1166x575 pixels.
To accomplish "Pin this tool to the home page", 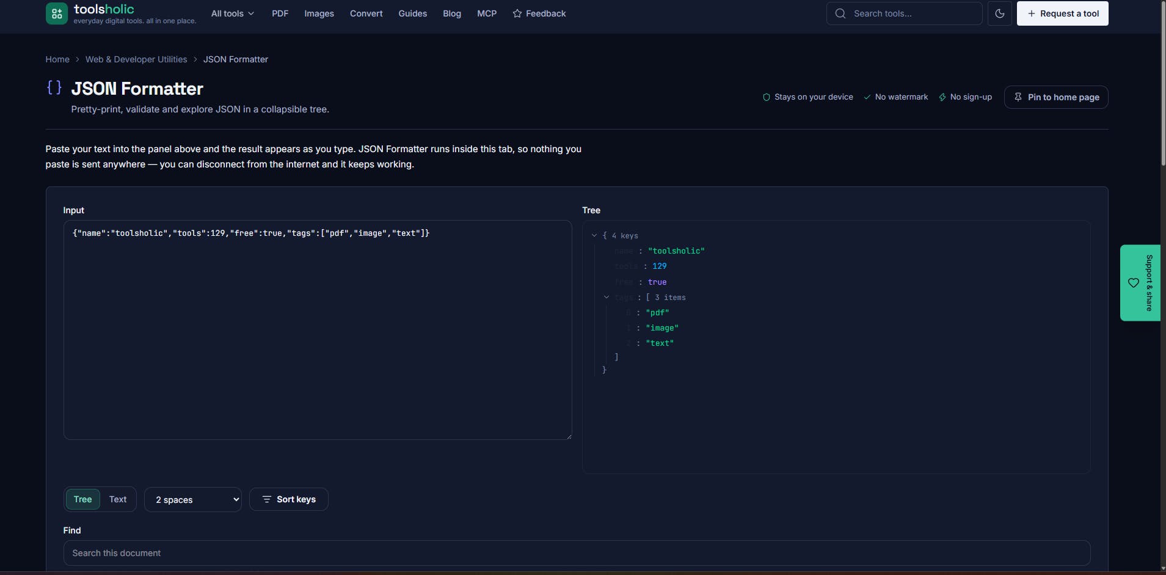I will point(1056,97).
